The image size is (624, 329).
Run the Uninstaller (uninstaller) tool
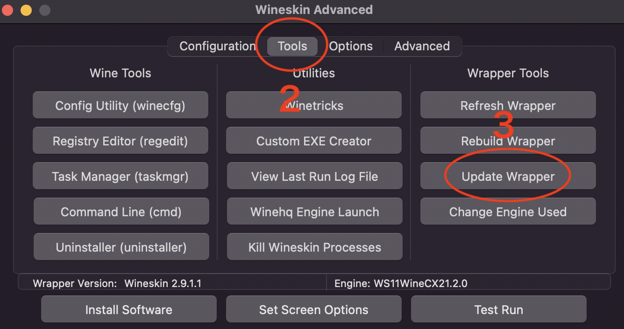pyautogui.click(x=121, y=247)
